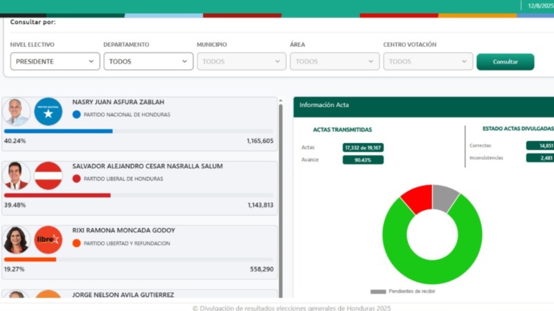Click Nasry Asfura's candidate photo
The image size is (554, 311).
tap(16, 112)
